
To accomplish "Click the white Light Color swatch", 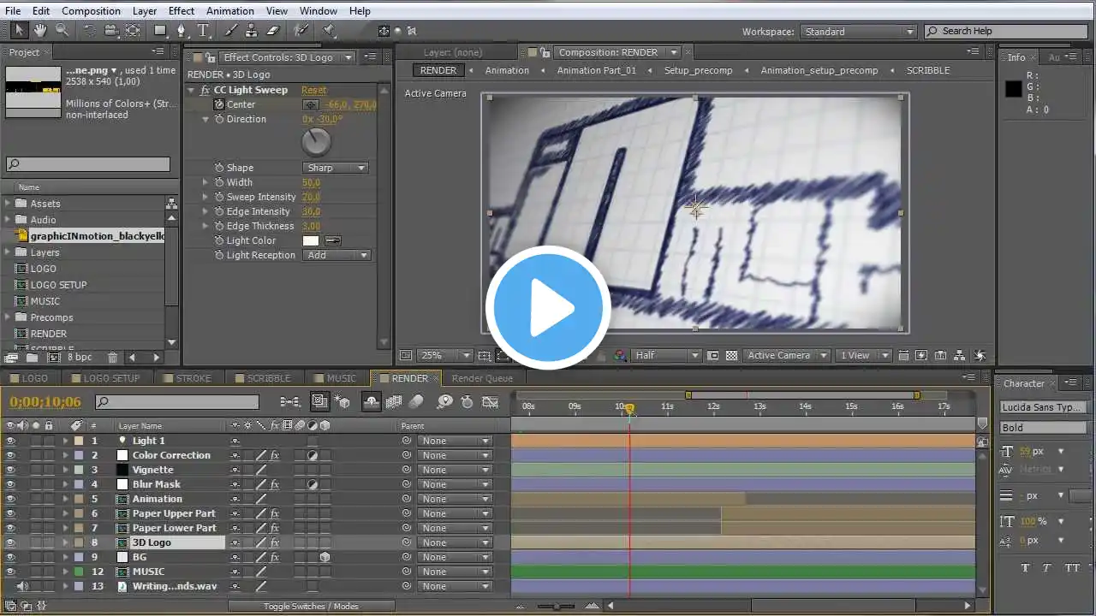I will pos(310,240).
